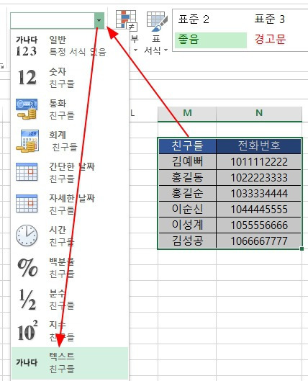Screen dimensions: 308x381
Task: Select the highlighted 텍스트 text format entry
Action: click(x=70, y=363)
